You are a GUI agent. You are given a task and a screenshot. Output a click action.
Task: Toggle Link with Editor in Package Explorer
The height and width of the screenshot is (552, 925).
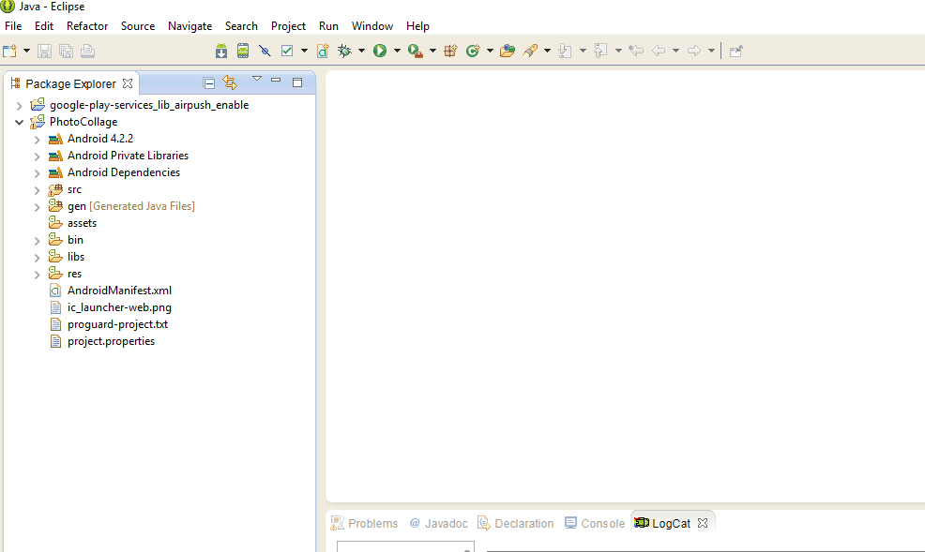(x=230, y=82)
